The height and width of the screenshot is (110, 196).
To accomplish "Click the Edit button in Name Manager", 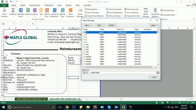I will [100, 25].
